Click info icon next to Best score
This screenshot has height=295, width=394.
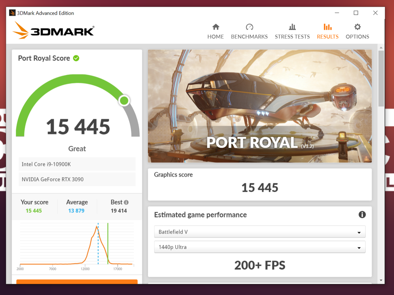pos(126,202)
